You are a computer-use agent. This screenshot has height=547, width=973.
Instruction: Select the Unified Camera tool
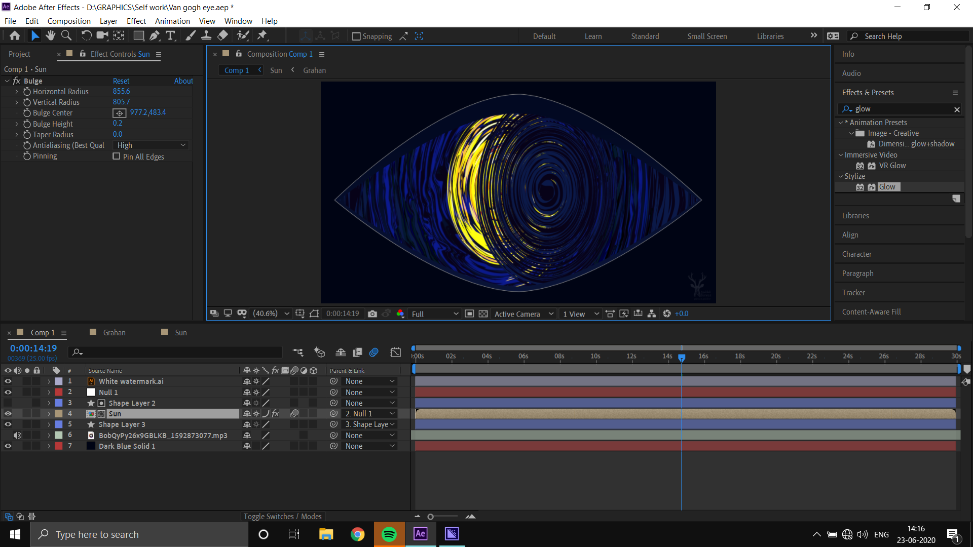coord(102,36)
